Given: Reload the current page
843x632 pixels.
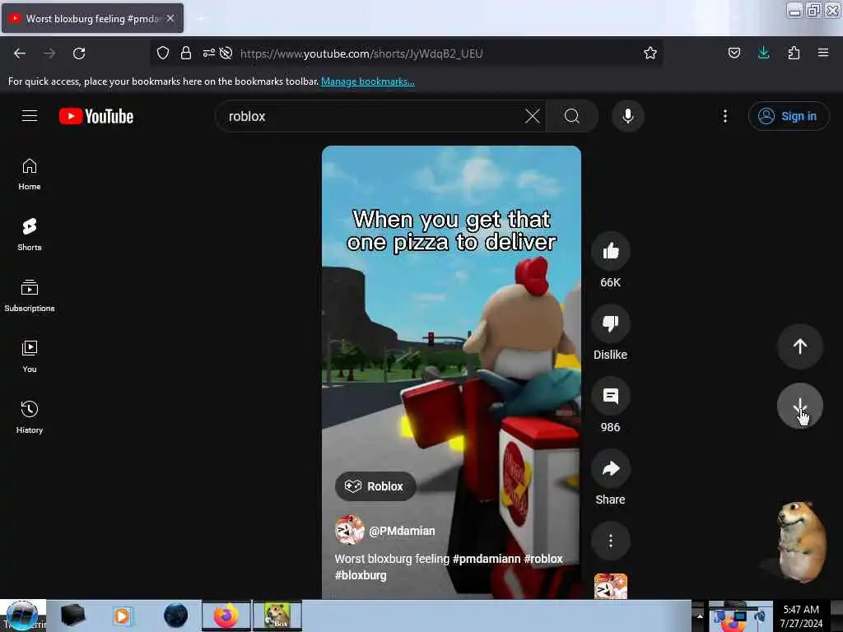Looking at the screenshot, I should [79, 53].
